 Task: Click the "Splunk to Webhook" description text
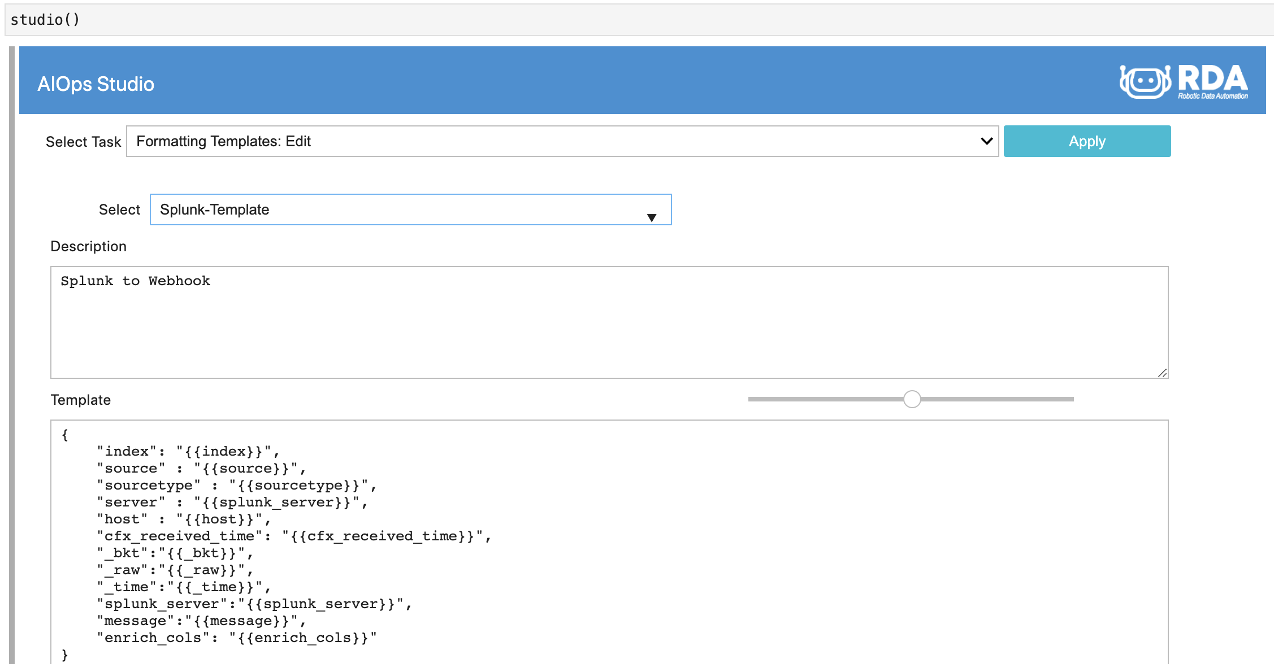[x=135, y=281]
